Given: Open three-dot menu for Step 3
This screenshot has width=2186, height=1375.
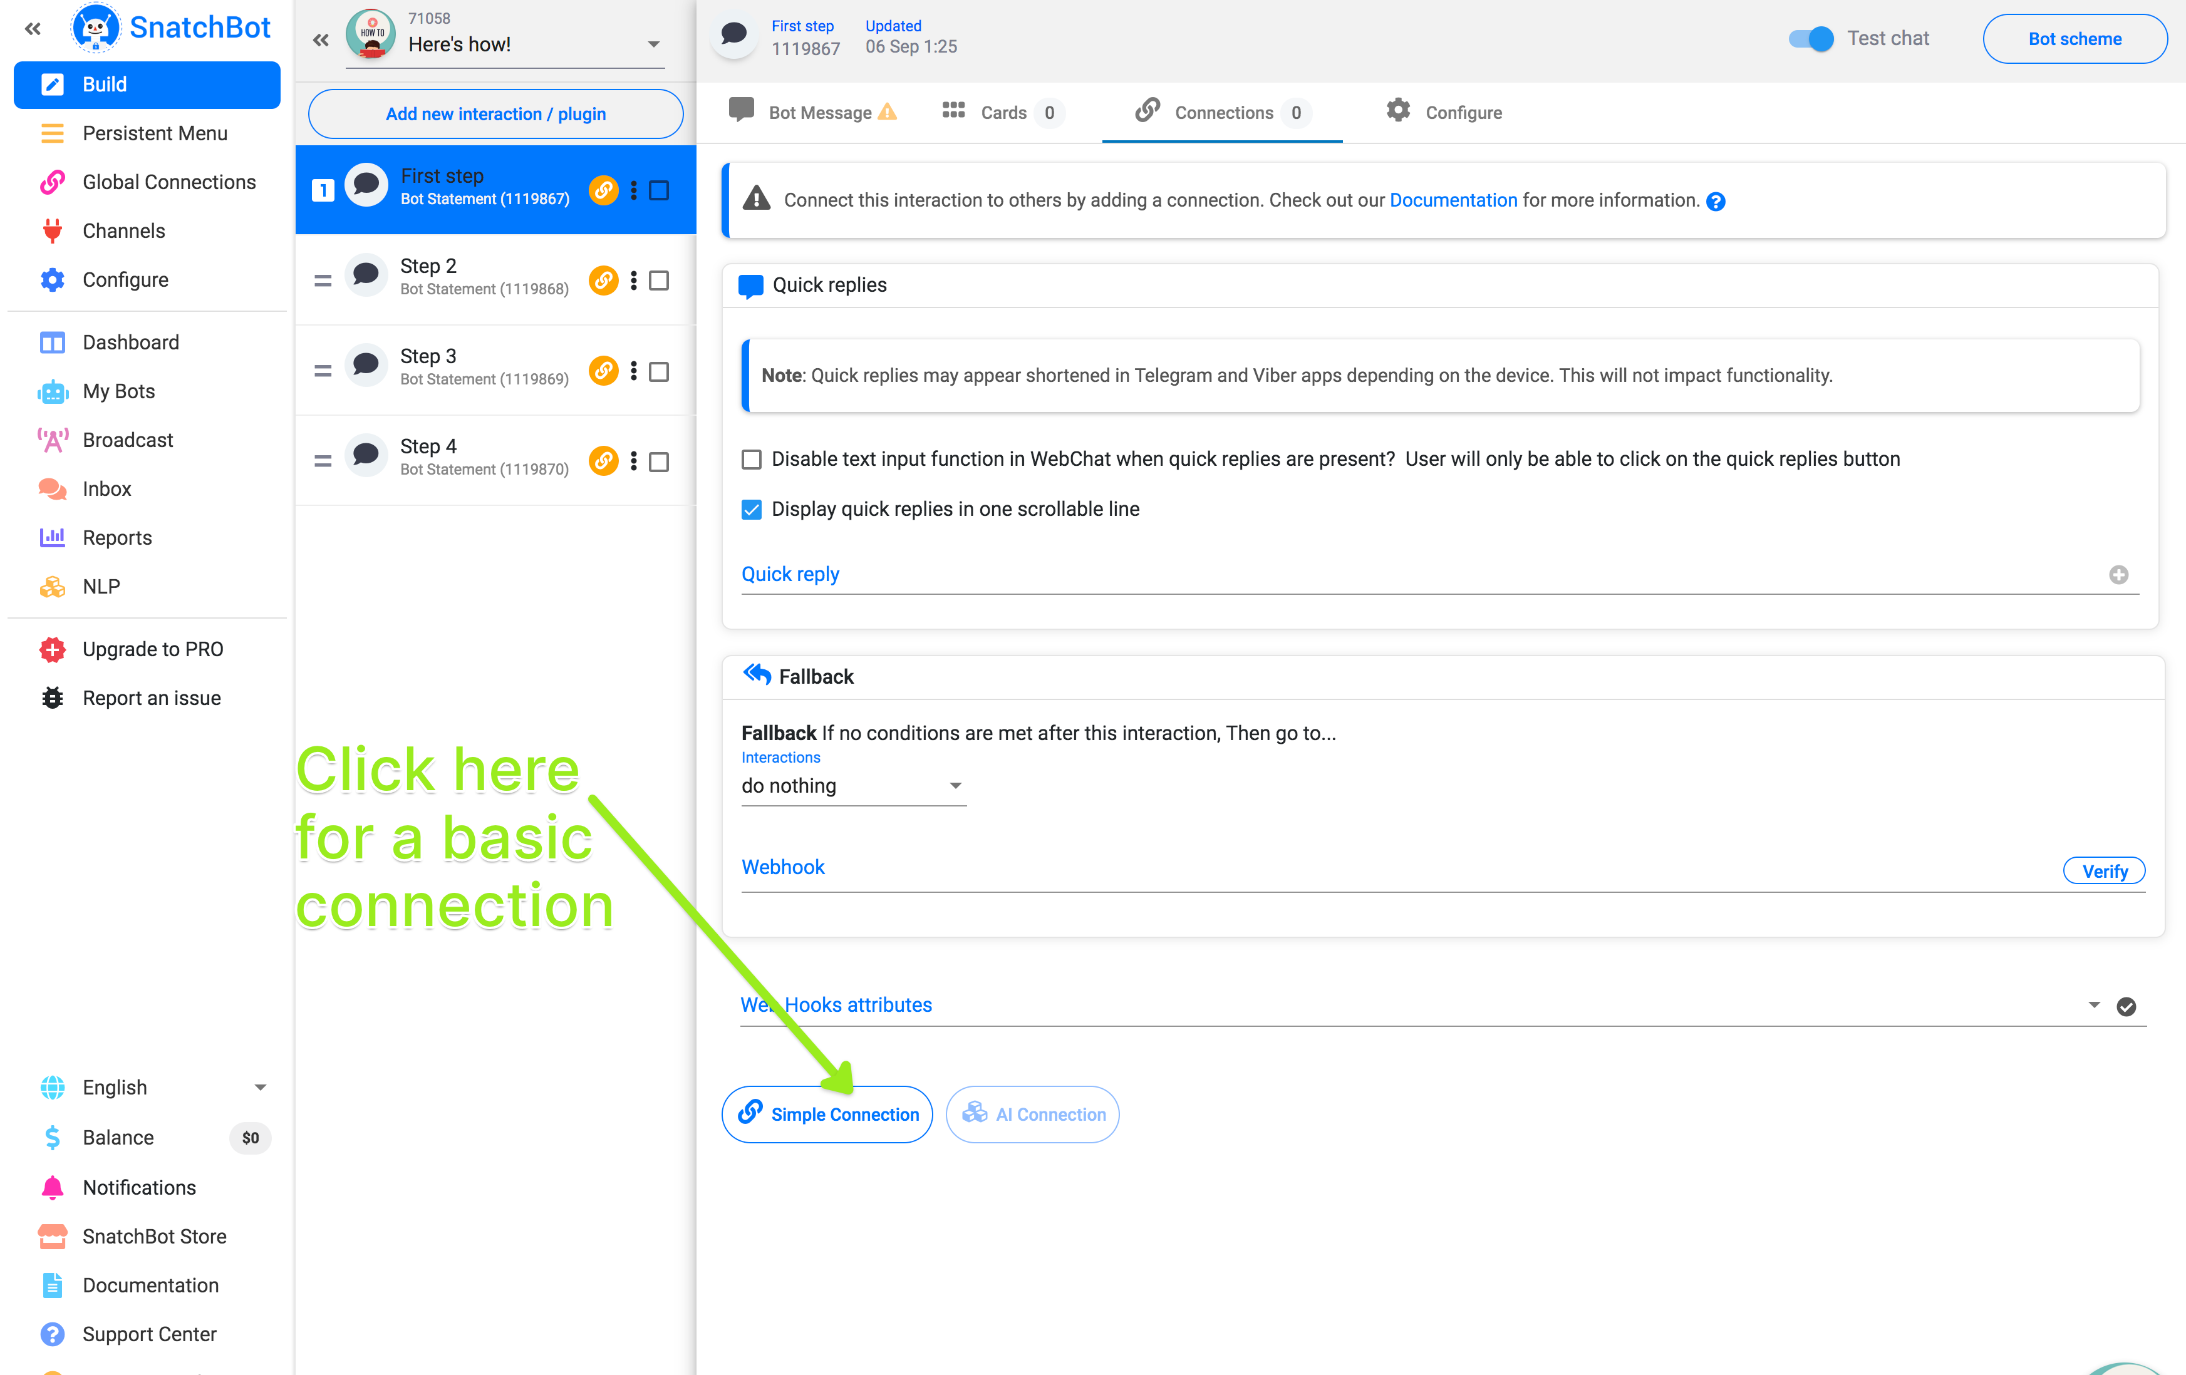Looking at the screenshot, I should click(634, 371).
